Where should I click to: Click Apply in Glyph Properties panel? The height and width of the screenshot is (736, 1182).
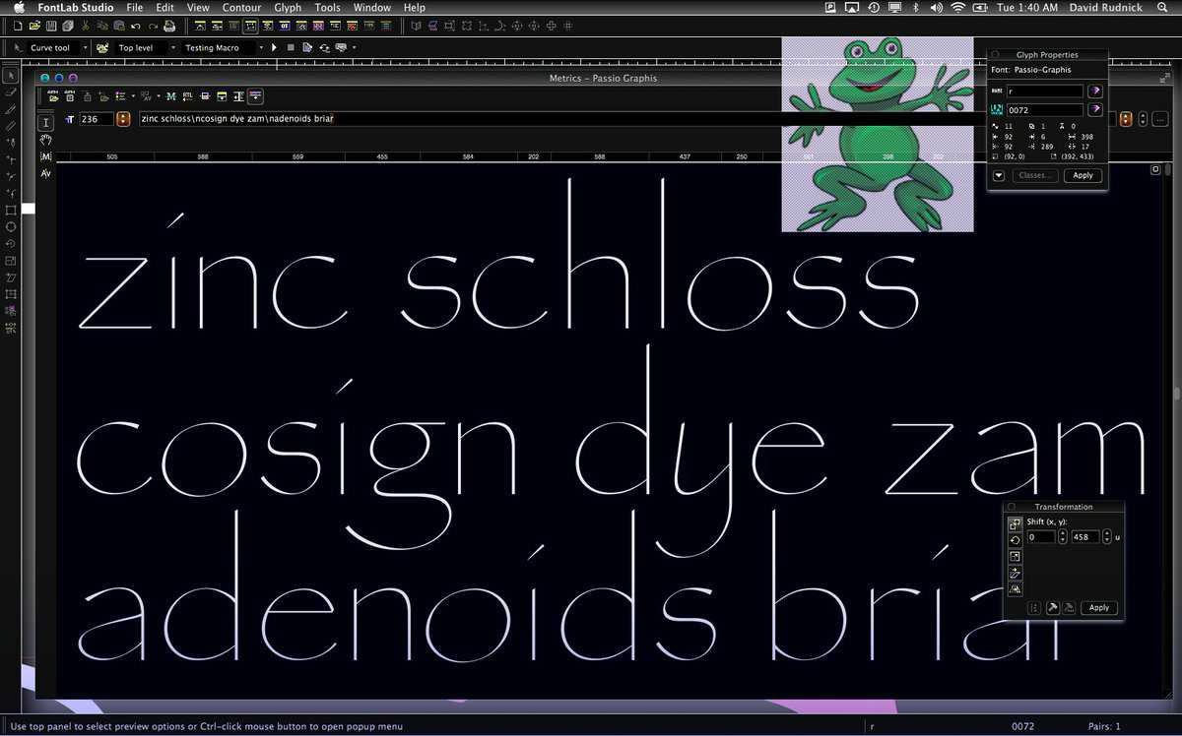pos(1083,175)
